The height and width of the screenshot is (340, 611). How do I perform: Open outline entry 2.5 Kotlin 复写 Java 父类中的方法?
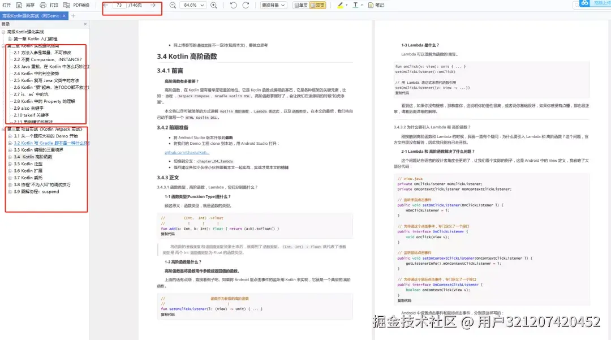[46, 81]
